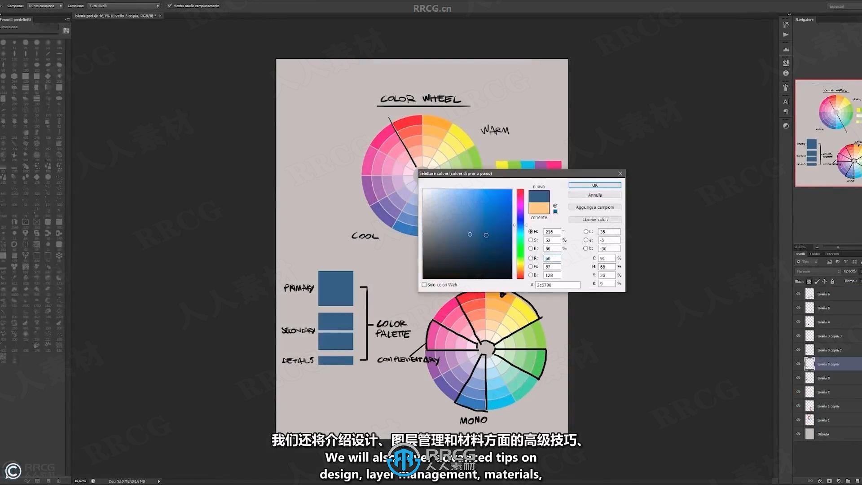Open the layer Tipo filter dropdown
The width and height of the screenshot is (862, 485).
pyautogui.click(x=807, y=261)
